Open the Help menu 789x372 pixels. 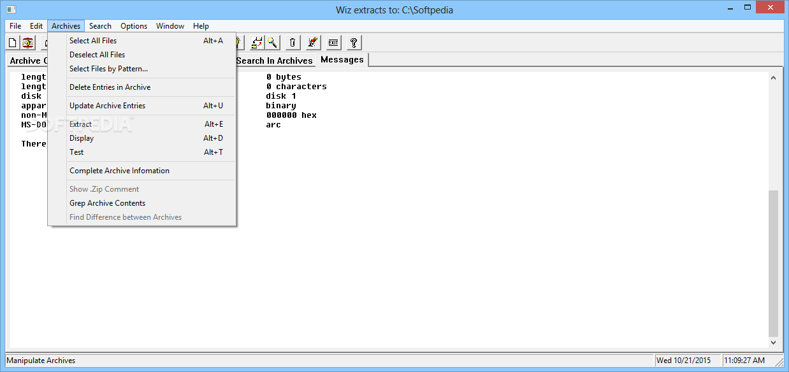[201, 26]
